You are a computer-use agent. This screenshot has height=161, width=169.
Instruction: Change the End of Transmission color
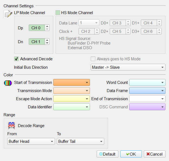(147, 99)
